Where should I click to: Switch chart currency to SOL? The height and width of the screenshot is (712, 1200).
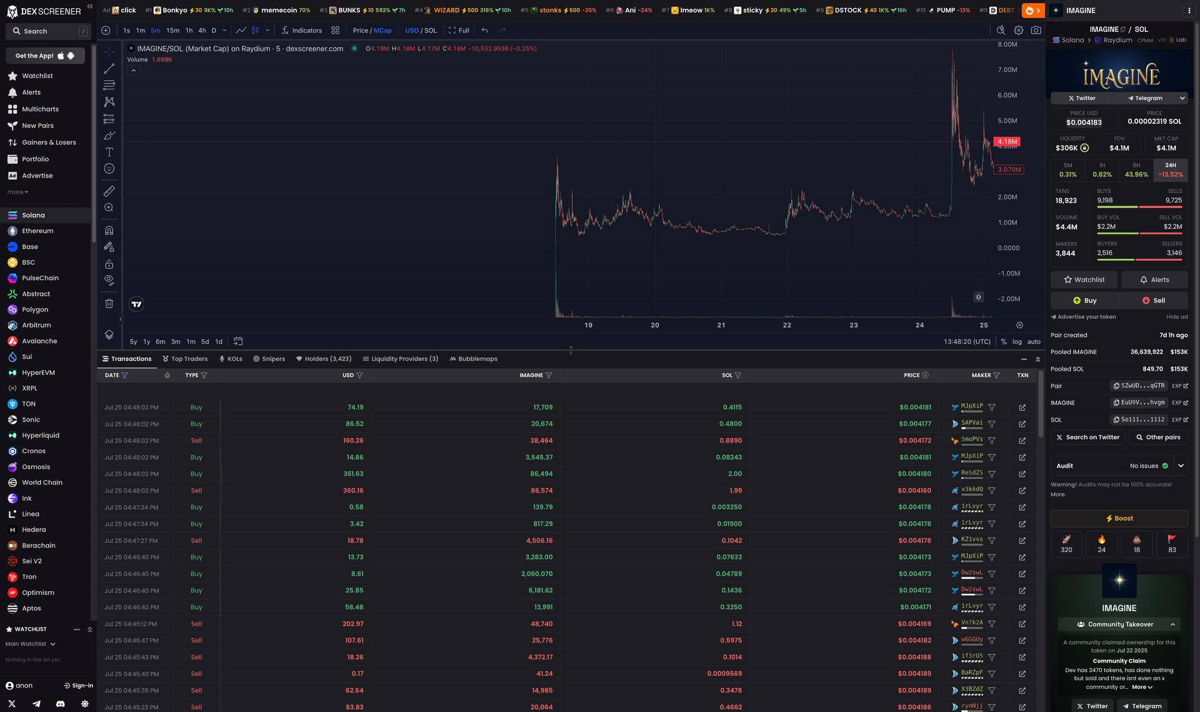pyautogui.click(x=431, y=31)
